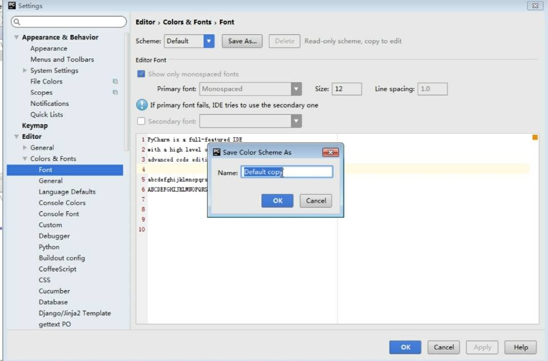Select Menus and Toolbars
548x361 pixels.
(x=62, y=59)
